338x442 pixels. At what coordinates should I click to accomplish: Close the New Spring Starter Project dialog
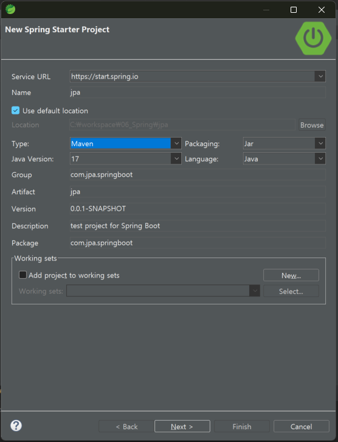point(322,10)
